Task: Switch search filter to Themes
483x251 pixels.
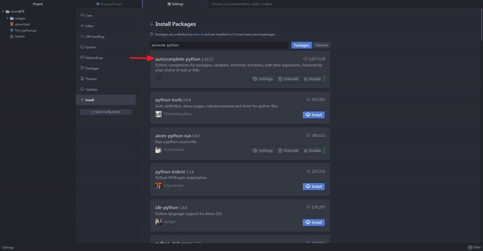Action: (321, 45)
